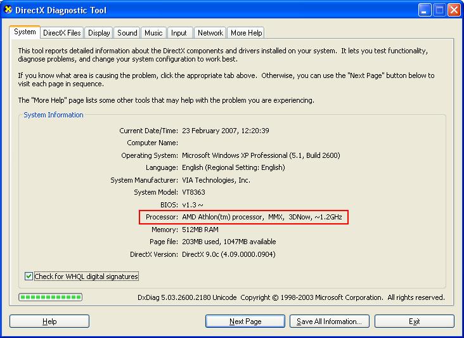Click the disabled maximize button in the title bar
Image resolution: width=464 pixels, height=338 pixels.
(439, 10)
